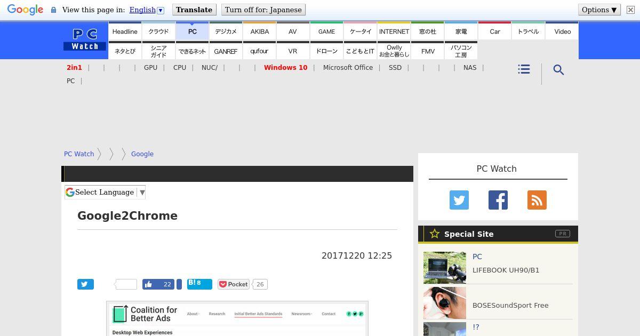640x336 pixels.
Task: Click the BOSESoundSport Free text link
Action: coord(510,305)
